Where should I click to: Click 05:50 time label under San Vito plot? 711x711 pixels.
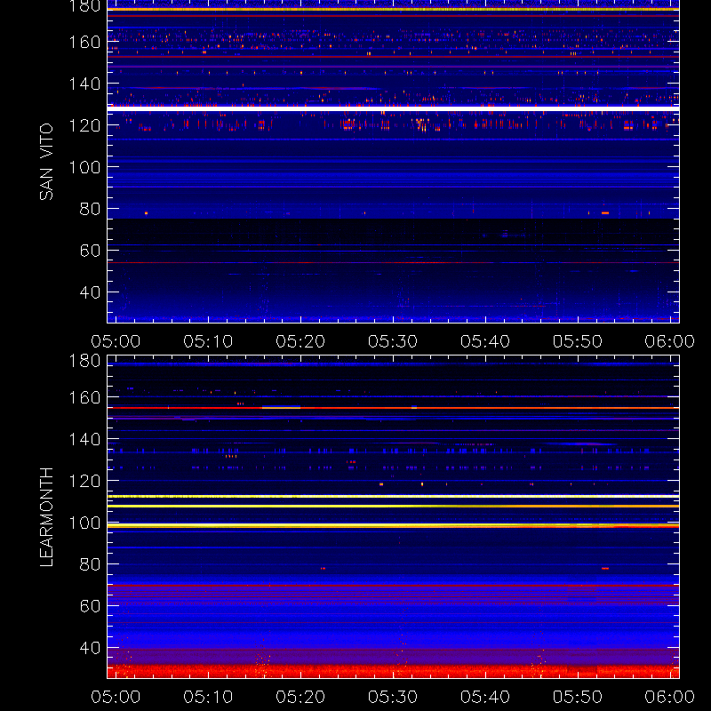[577, 341]
